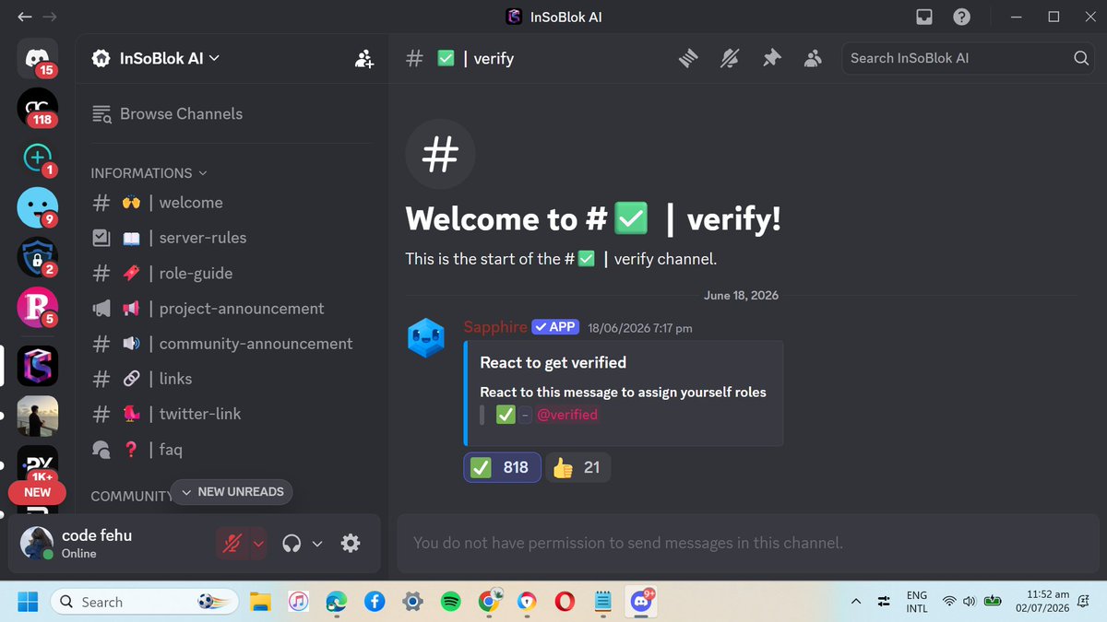Click the red NEW unread badge in server list

(37, 492)
